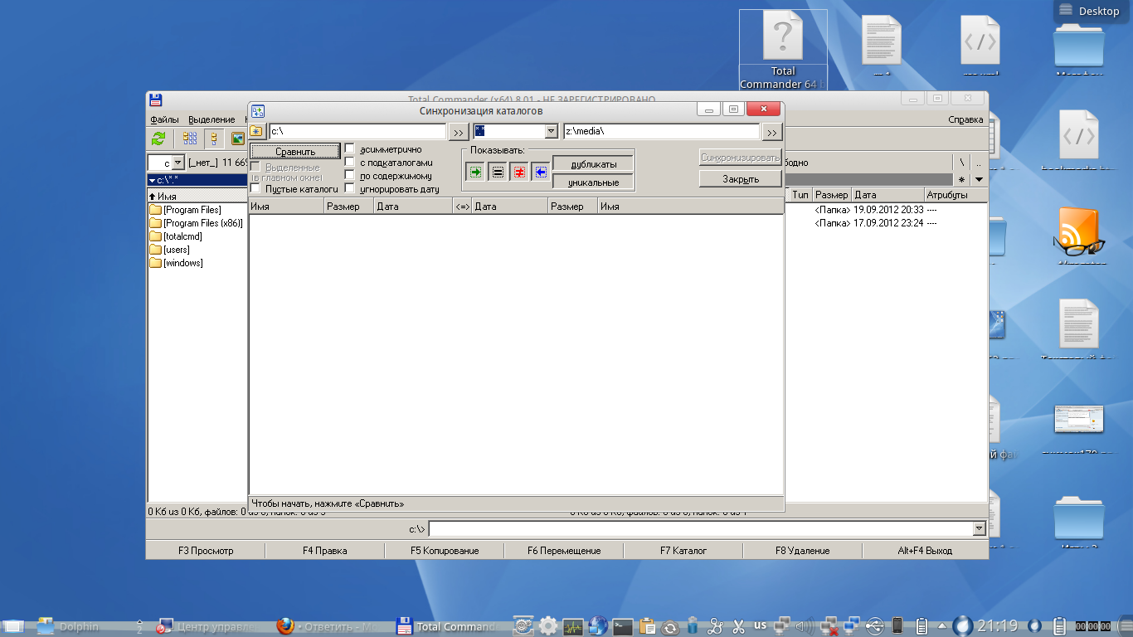Select the Total Commander 64 desktop icon
This screenshot has width=1133, height=637.
[x=783, y=51]
